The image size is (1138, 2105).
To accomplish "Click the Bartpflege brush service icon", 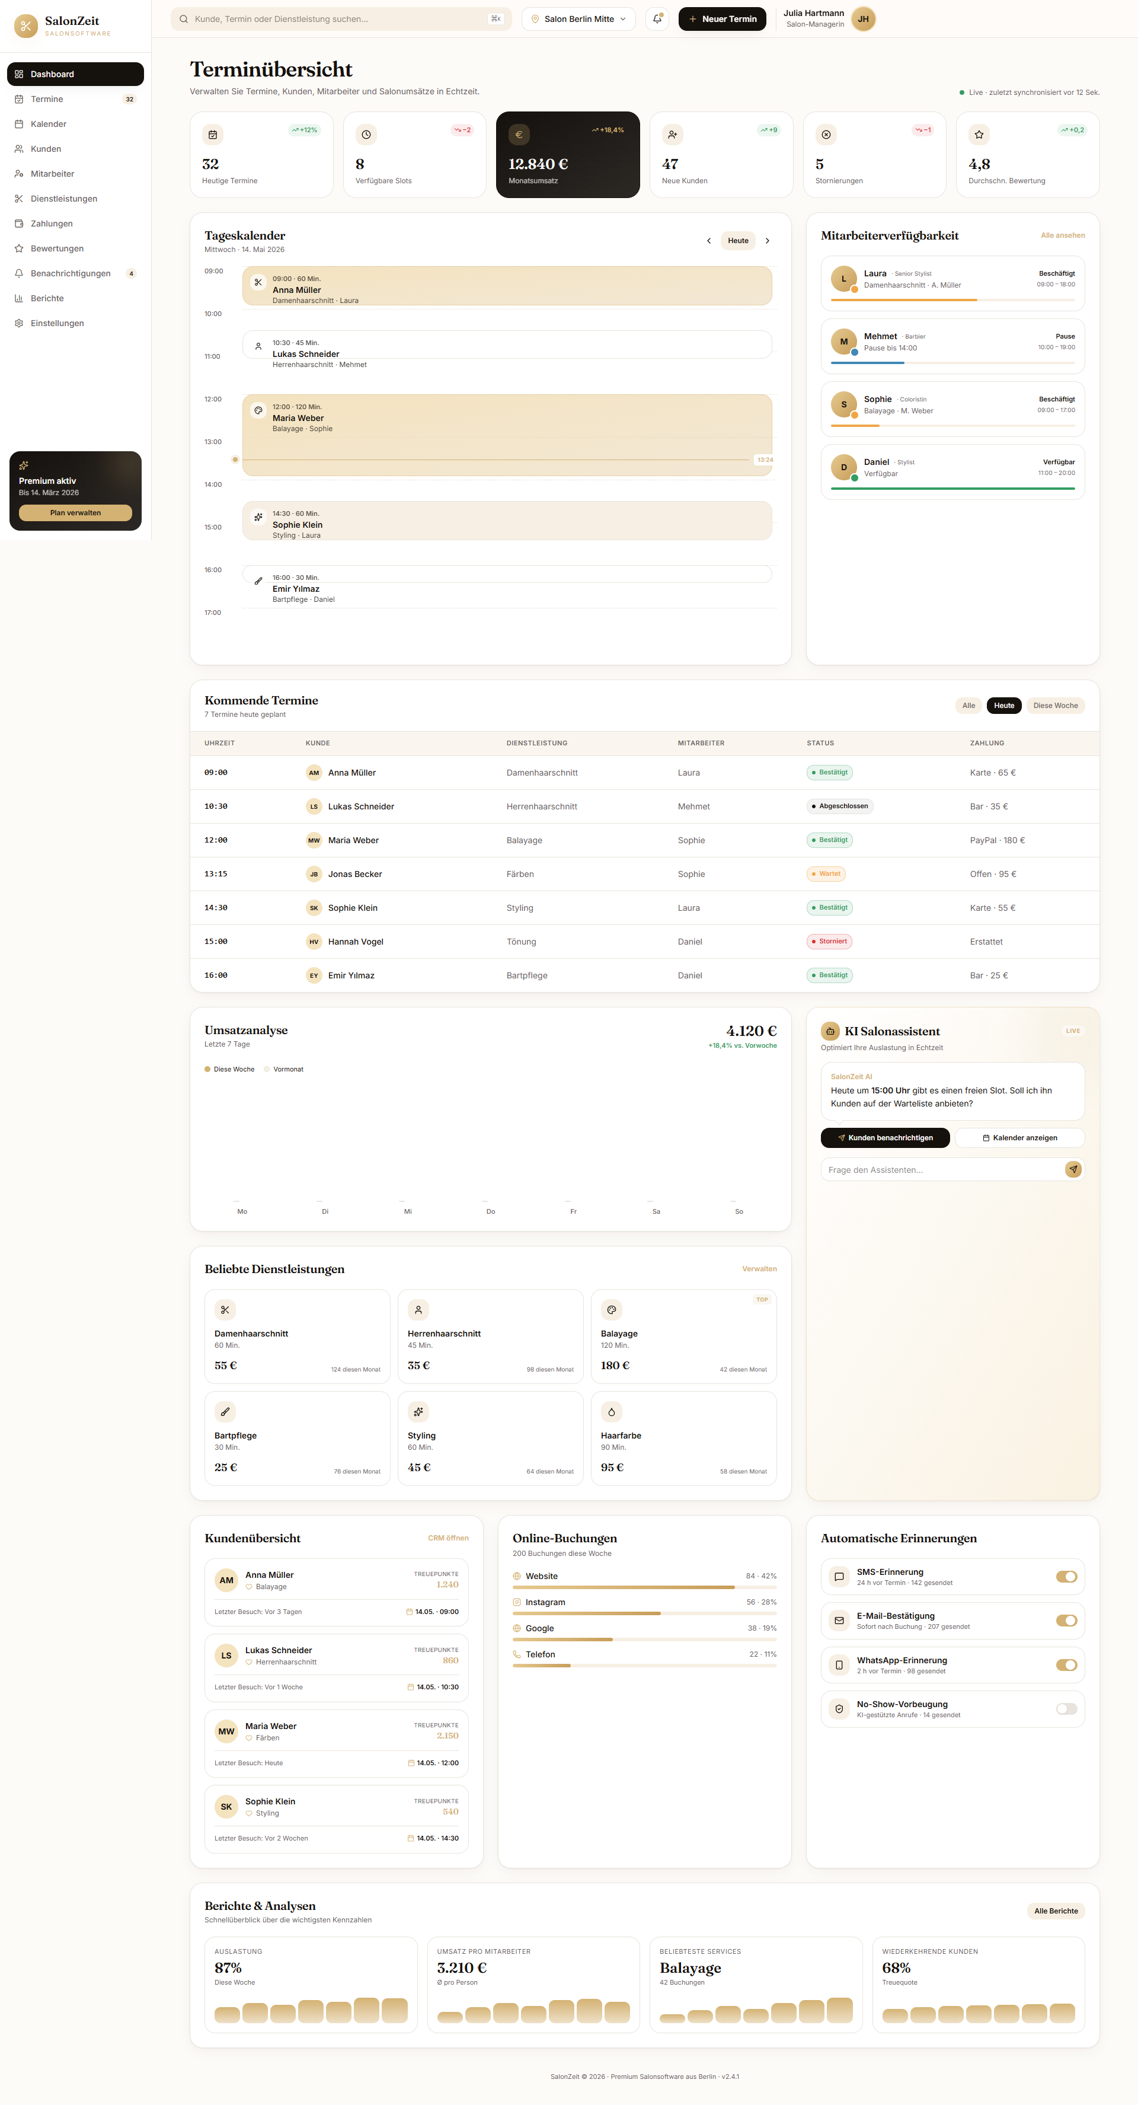I will pos(225,1412).
